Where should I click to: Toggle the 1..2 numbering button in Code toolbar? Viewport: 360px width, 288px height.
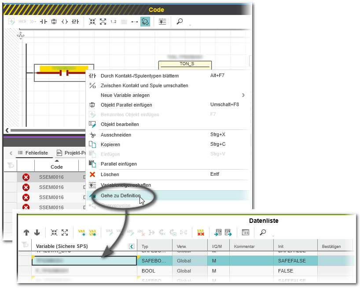coord(114,22)
